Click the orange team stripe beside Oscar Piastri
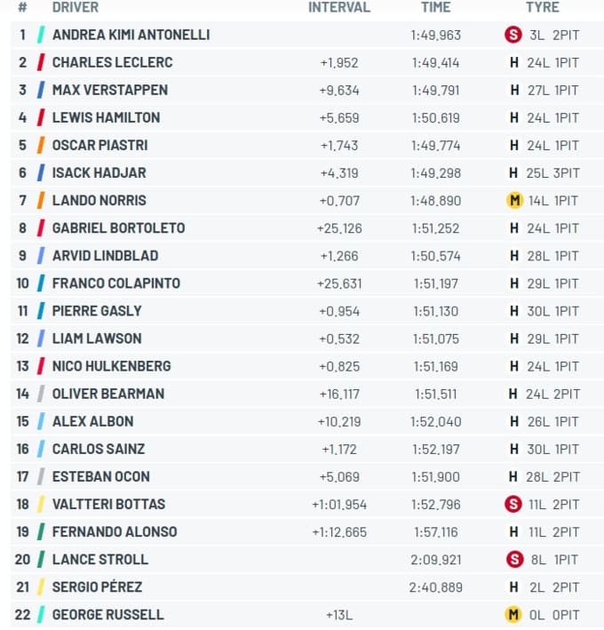This screenshot has width=604, height=630. [x=41, y=146]
